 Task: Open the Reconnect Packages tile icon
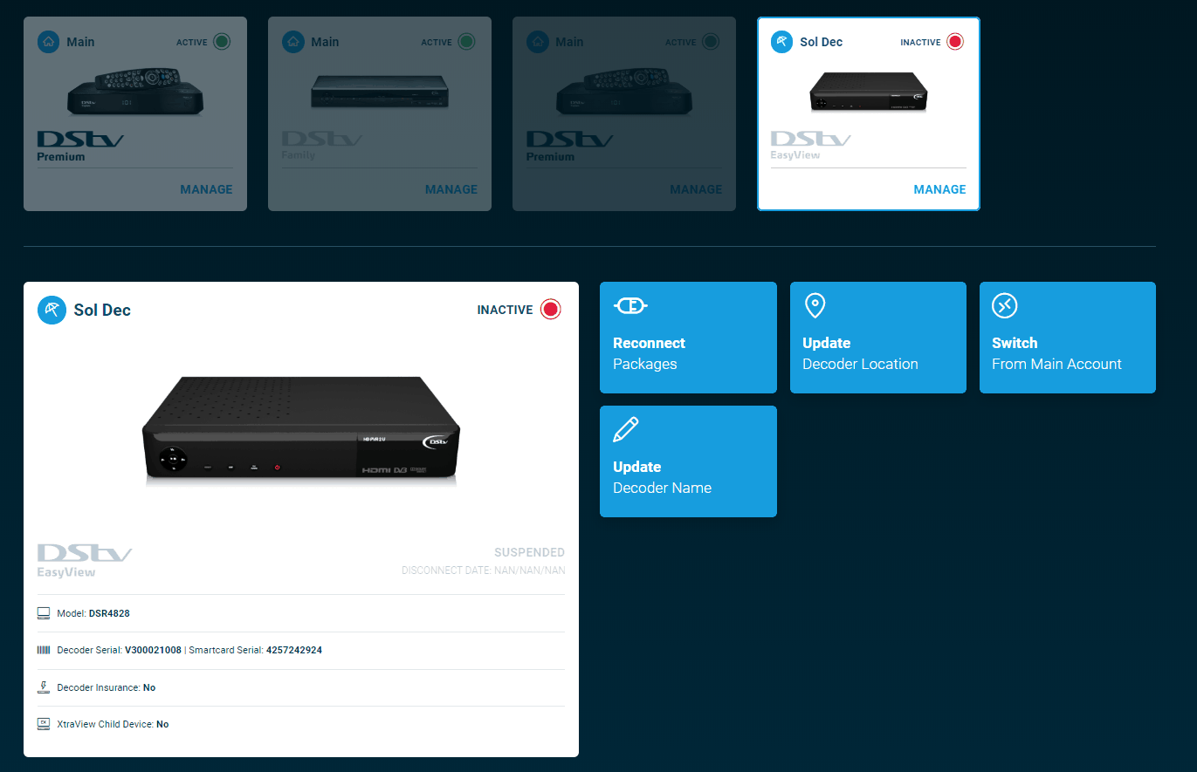coord(630,306)
